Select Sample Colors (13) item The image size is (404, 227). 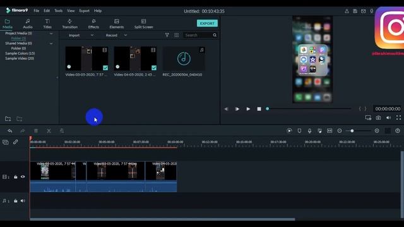(x=20, y=53)
